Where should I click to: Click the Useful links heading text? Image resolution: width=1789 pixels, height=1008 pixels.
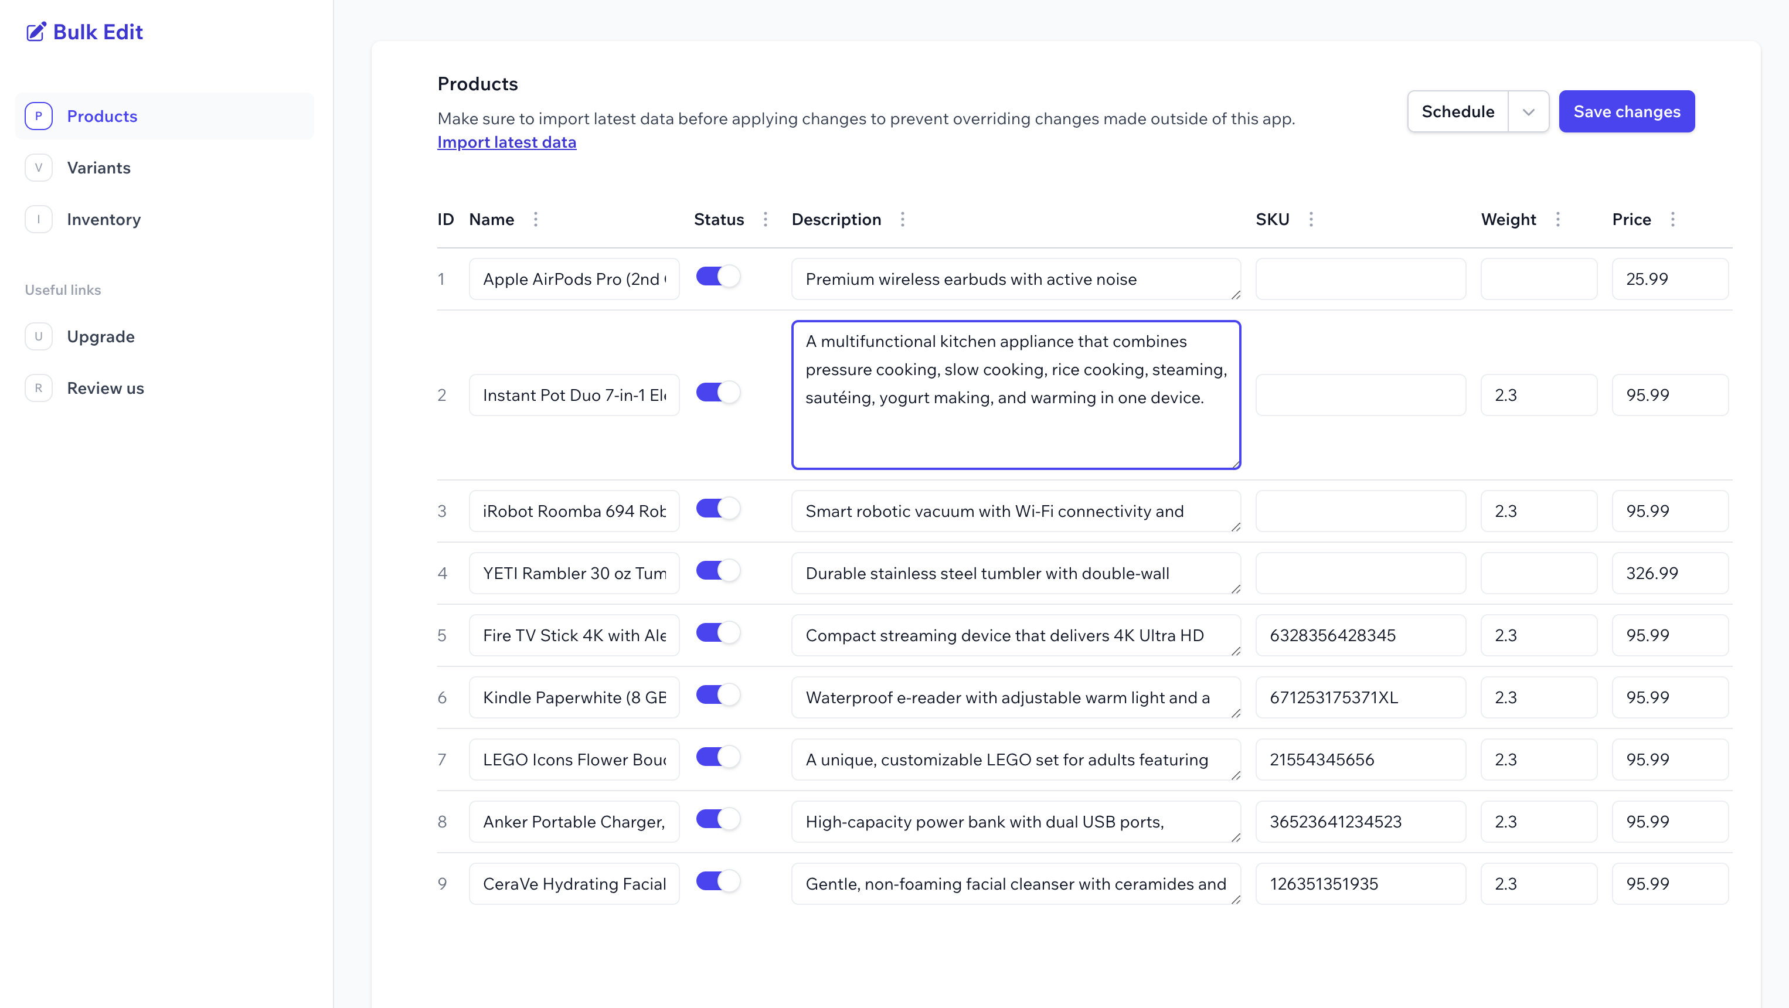[63, 290]
